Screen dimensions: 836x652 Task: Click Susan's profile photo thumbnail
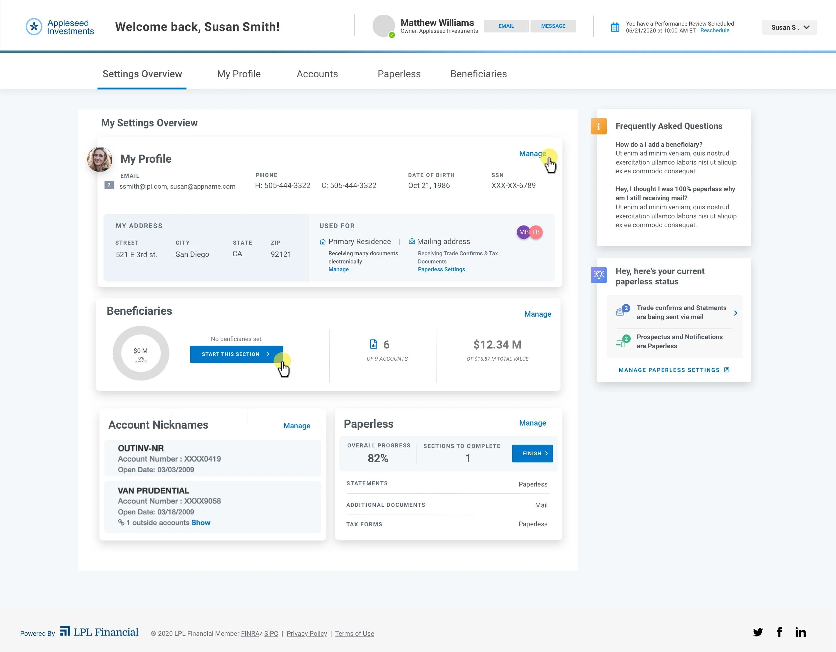click(100, 159)
